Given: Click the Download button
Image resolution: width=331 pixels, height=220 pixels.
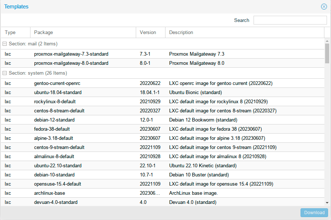Looking at the screenshot, I should point(314,213).
